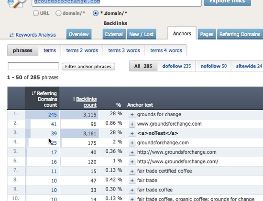263x201 pixels.
Task: Filter to dofollow 235 links
Action: pos(176,66)
